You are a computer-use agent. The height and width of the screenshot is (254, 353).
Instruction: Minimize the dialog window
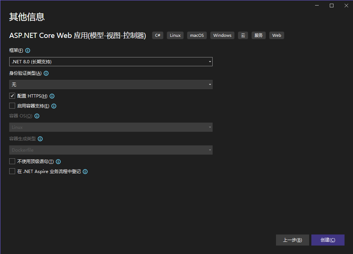317,6
